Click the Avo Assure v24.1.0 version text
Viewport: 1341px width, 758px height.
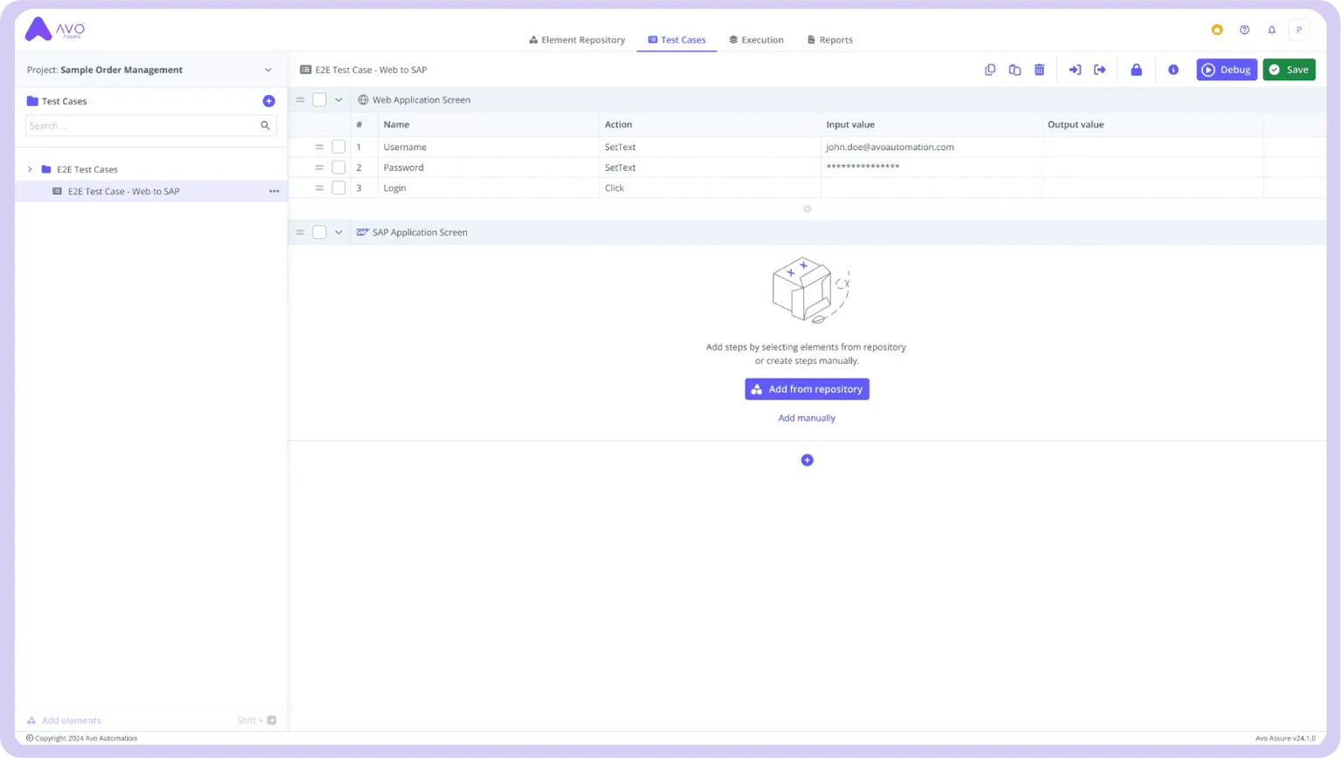[1285, 738]
